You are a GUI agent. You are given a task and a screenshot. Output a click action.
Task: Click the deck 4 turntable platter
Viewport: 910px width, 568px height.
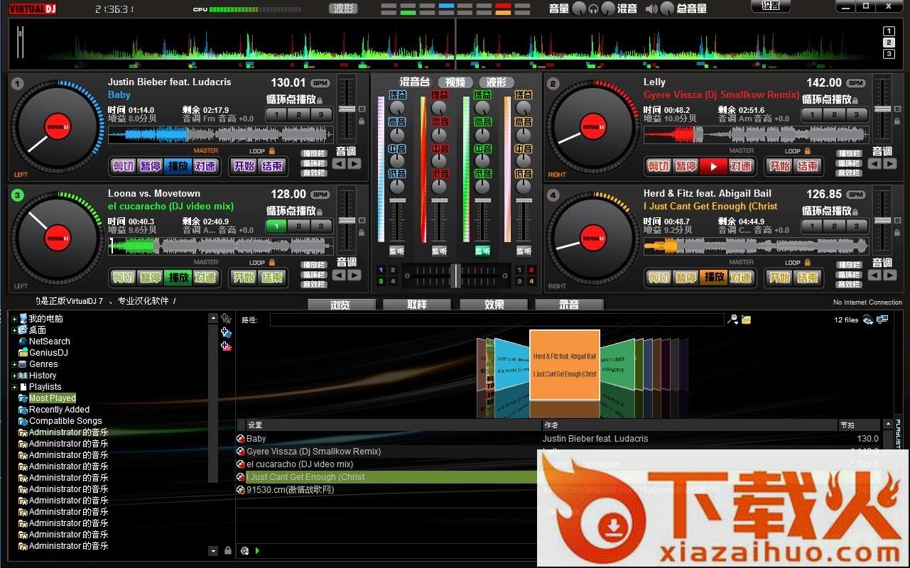[x=593, y=239]
